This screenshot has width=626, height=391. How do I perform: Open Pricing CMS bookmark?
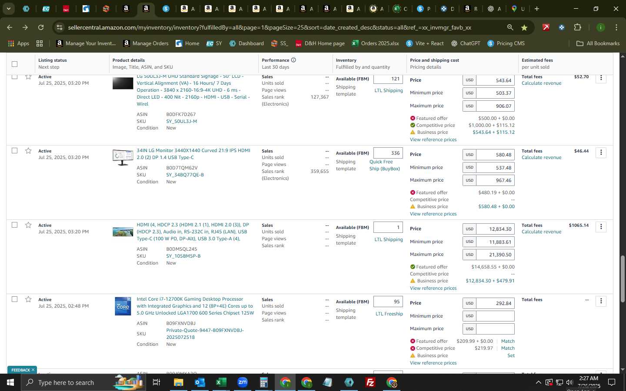pyautogui.click(x=506, y=43)
